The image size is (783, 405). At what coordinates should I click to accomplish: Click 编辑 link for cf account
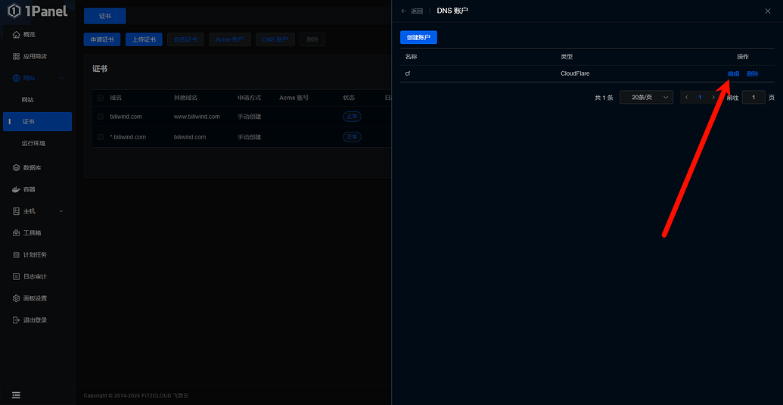(733, 74)
